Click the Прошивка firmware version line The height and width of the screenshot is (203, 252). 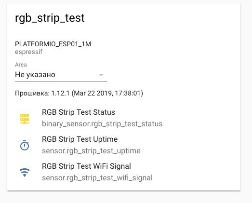(79, 93)
